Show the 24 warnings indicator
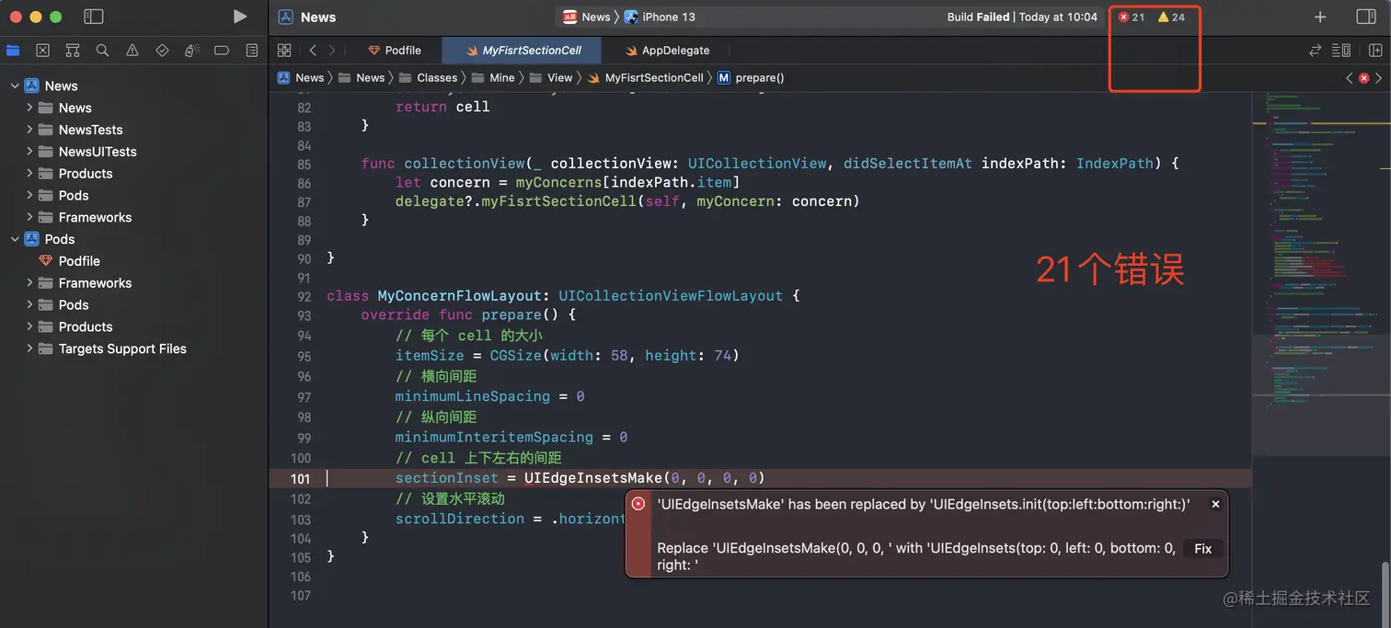The image size is (1391, 628). pos(1171,17)
